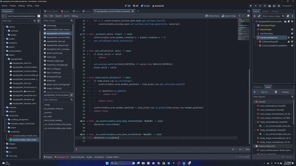This screenshot has width=296, height=166.
Task: Toggle alphabetical sorting of methods list
Action: click(72, 95)
